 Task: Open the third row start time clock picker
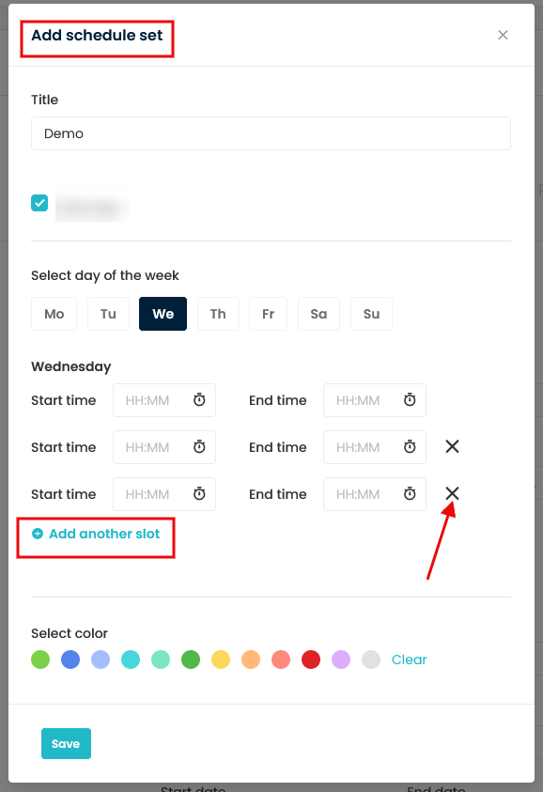click(x=199, y=493)
